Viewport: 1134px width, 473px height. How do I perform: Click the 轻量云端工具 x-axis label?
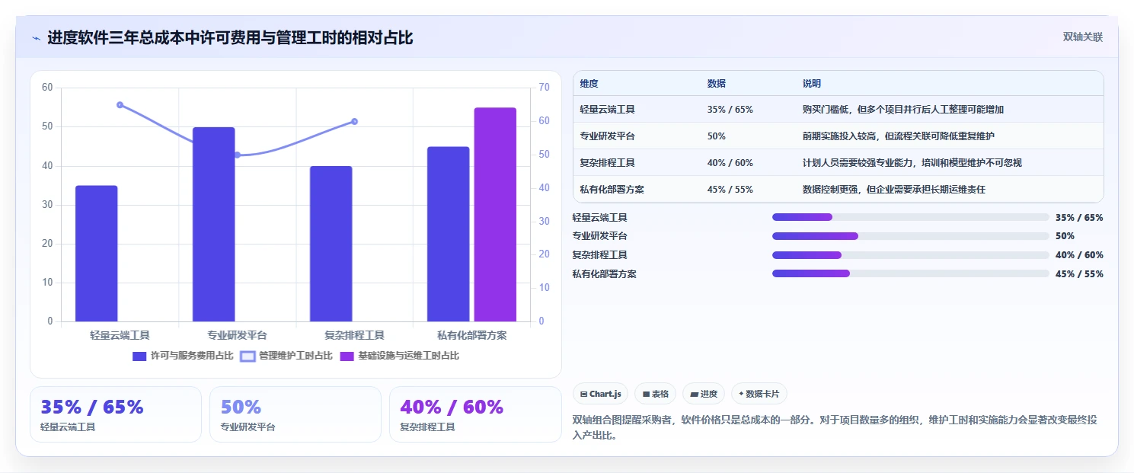[120, 335]
